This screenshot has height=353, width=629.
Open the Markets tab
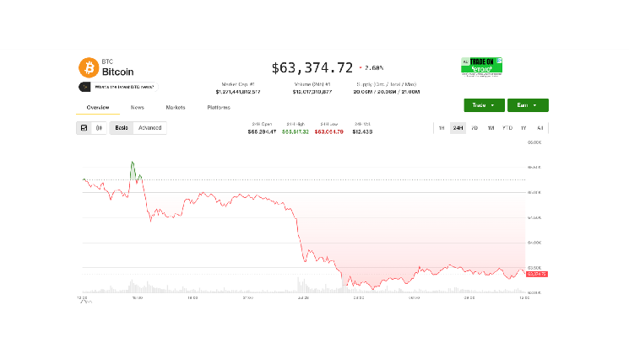(176, 107)
